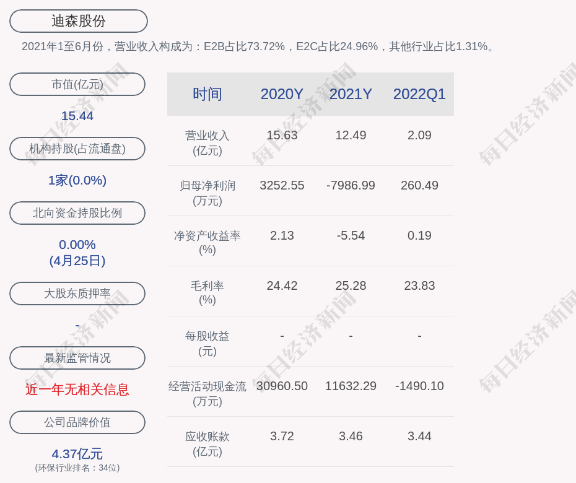The width and height of the screenshot is (576, 483).
Task: Select the 2020Y column header
Action: coord(282,94)
